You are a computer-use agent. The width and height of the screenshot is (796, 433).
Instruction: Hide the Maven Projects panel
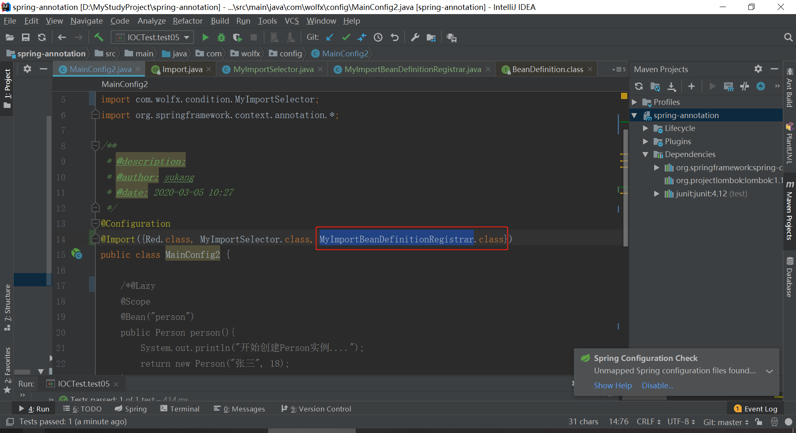(x=774, y=69)
